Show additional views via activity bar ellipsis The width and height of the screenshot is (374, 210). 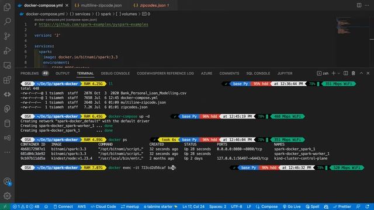pyautogui.click(x=7, y=152)
